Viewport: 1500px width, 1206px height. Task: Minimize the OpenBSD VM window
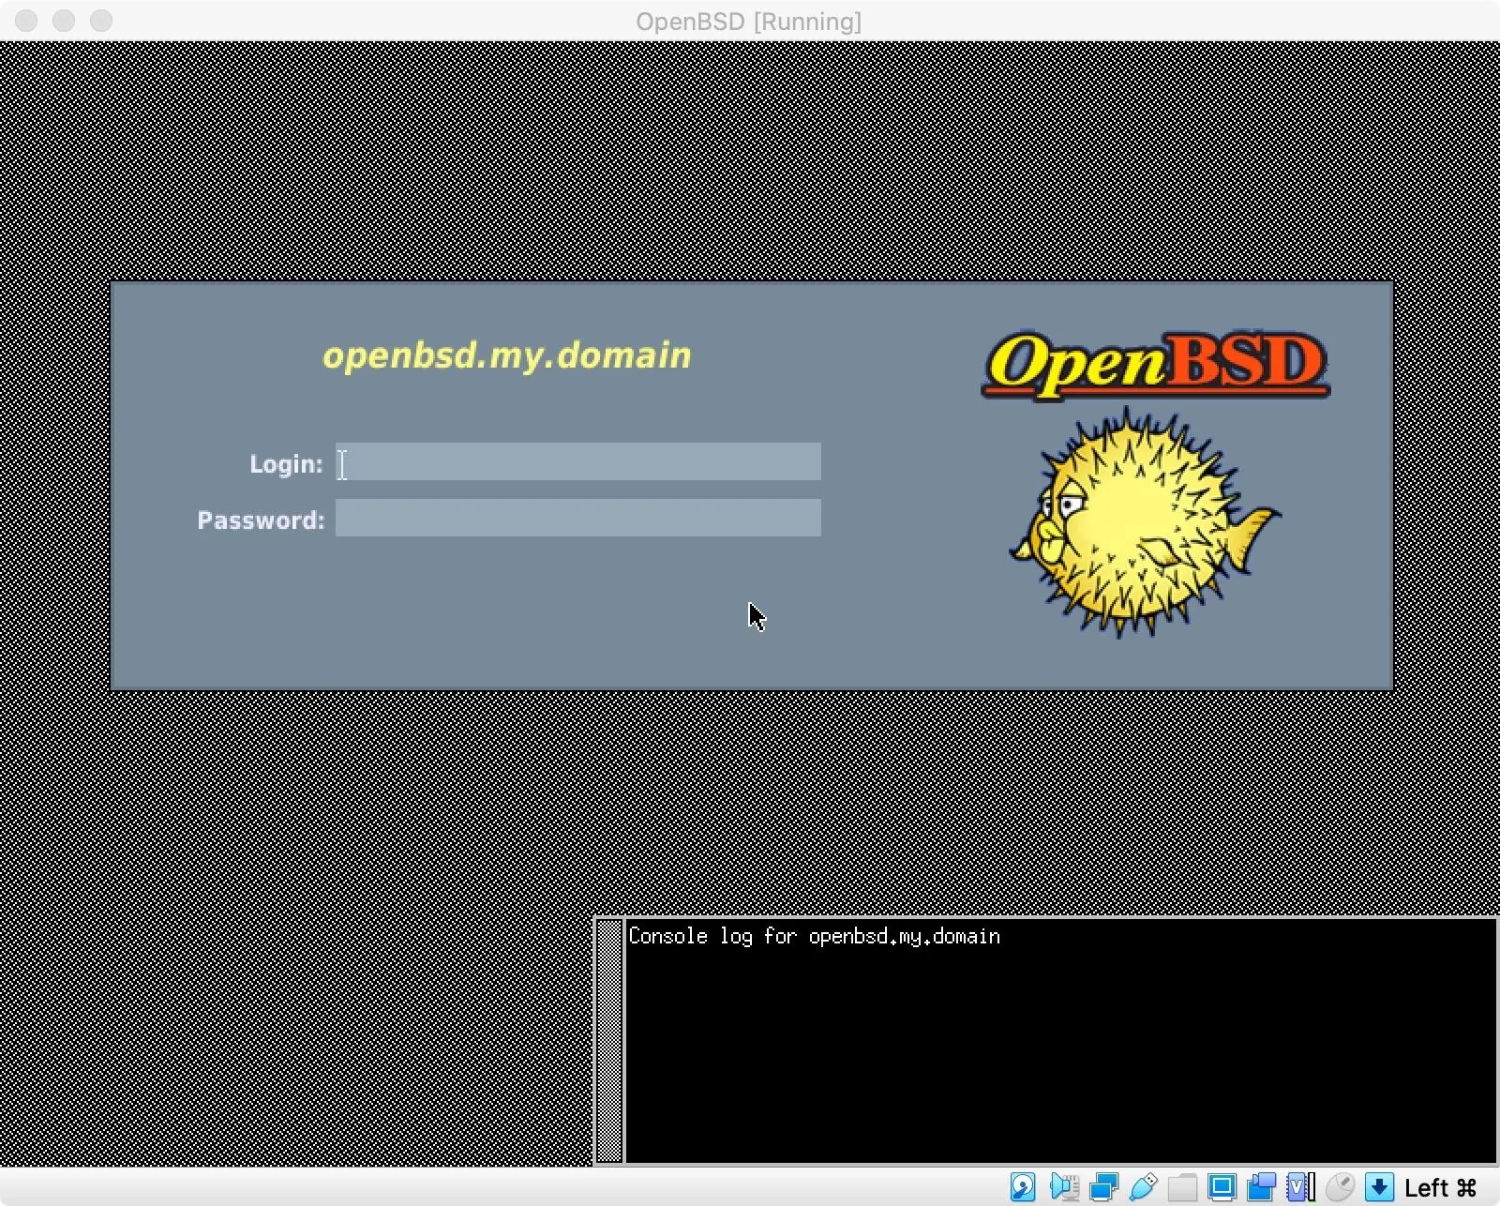[x=64, y=21]
